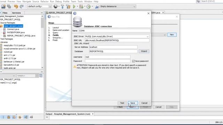Screen dimensions: 223x125
Task: Select REPOR_TPROJECT_MYSQL editor tab
Action: [59, 12]
